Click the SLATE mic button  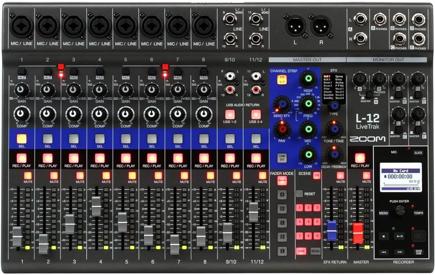point(418,153)
